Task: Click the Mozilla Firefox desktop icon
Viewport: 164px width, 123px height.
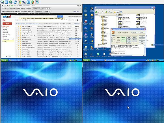Action: [x=92, y=29]
